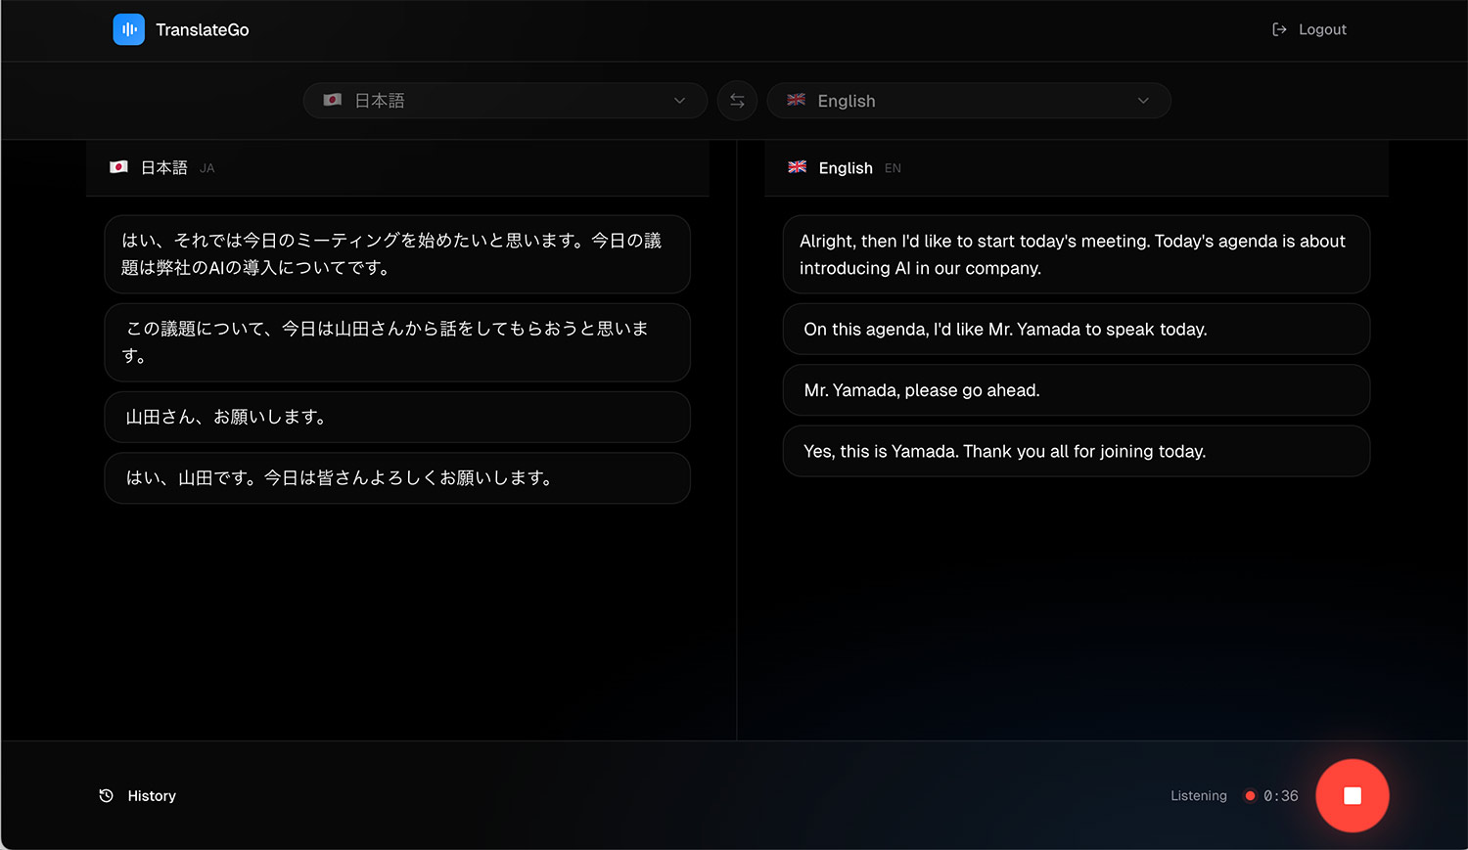Swap source and target languages
The height and width of the screenshot is (850, 1468).
(737, 101)
